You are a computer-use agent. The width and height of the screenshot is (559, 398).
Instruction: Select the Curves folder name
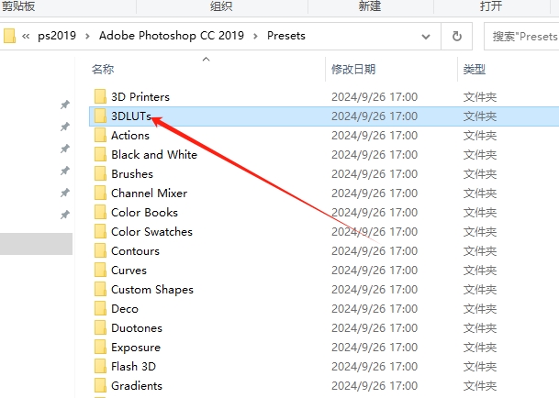(129, 271)
